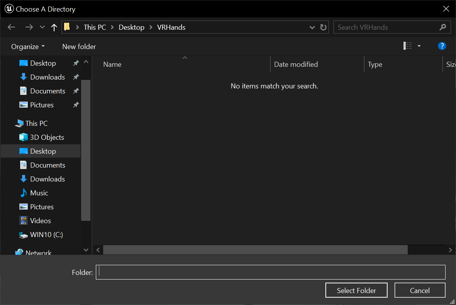Go up one directory level

tap(54, 27)
